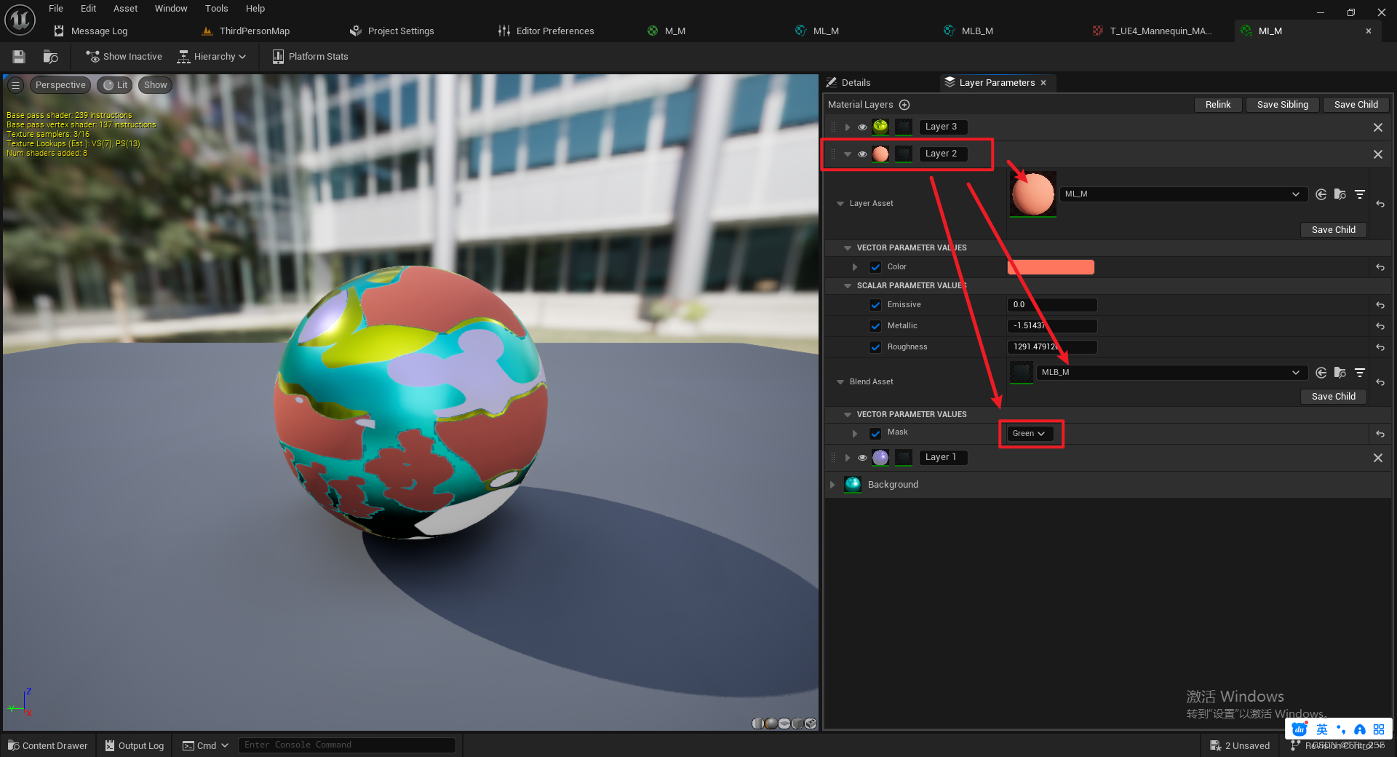
Task: Expand the Color vector parameter
Action: [x=855, y=267]
